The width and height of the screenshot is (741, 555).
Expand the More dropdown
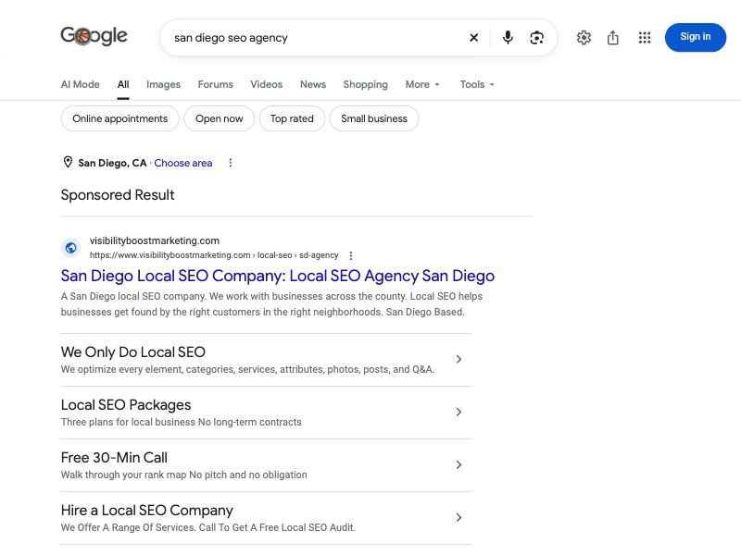click(422, 84)
